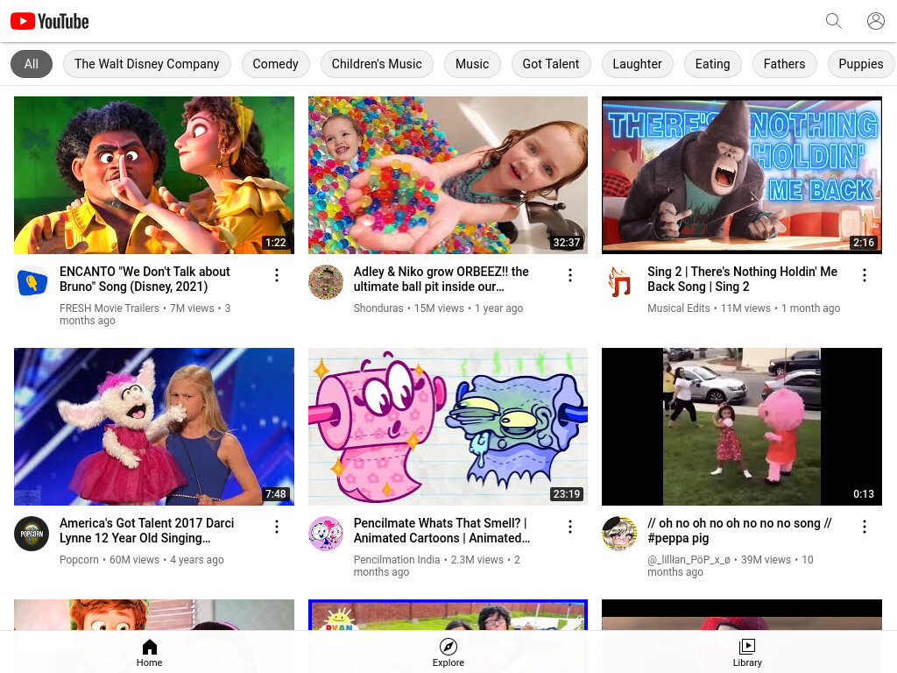The width and height of the screenshot is (897, 673).
Task: Open options menu for Adley & Niko video
Action: (x=570, y=275)
